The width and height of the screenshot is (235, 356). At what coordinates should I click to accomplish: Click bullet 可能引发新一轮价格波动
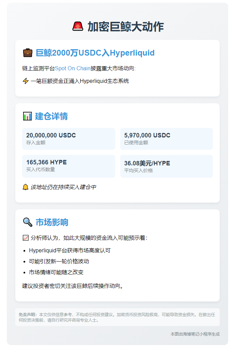pos(59,262)
